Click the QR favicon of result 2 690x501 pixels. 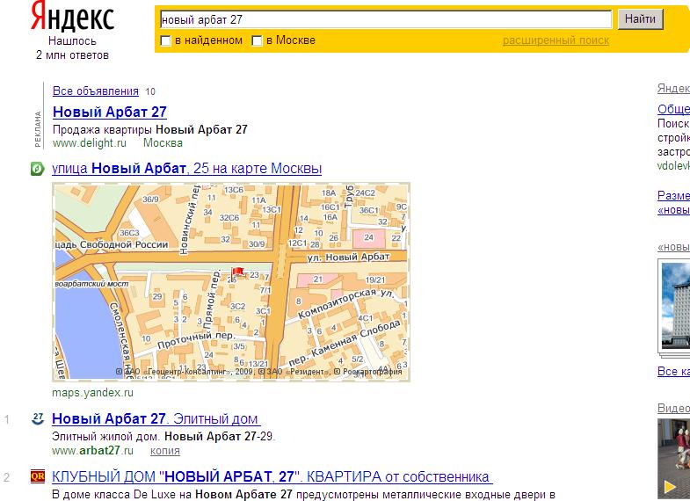pyautogui.click(x=38, y=476)
